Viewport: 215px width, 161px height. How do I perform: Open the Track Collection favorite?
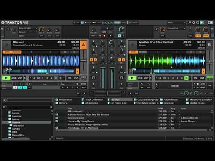tap(92, 100)
